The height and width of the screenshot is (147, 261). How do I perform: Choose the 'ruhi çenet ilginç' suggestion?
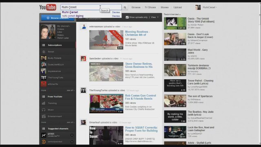(73, 16)
